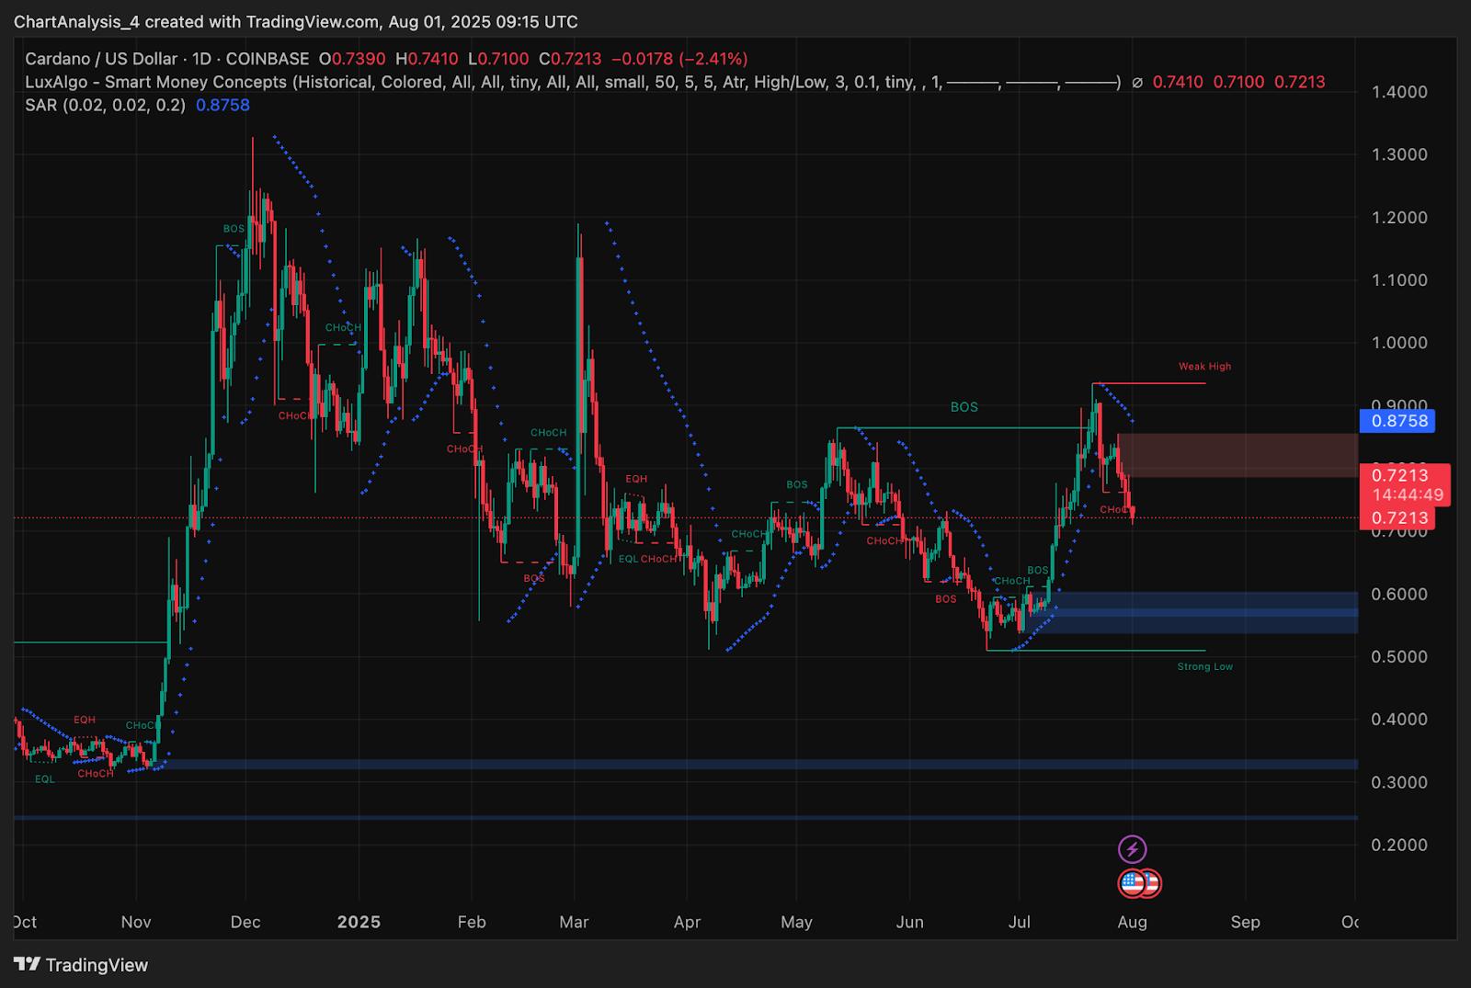Select the SAR (0.02, 0.02, 0.2) indicator legend
This screenshot has height=988, width=1471.
coord(105,105)
